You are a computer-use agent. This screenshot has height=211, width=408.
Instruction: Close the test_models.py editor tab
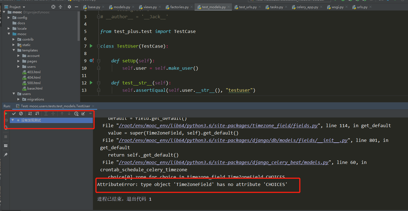click(228, 7)
